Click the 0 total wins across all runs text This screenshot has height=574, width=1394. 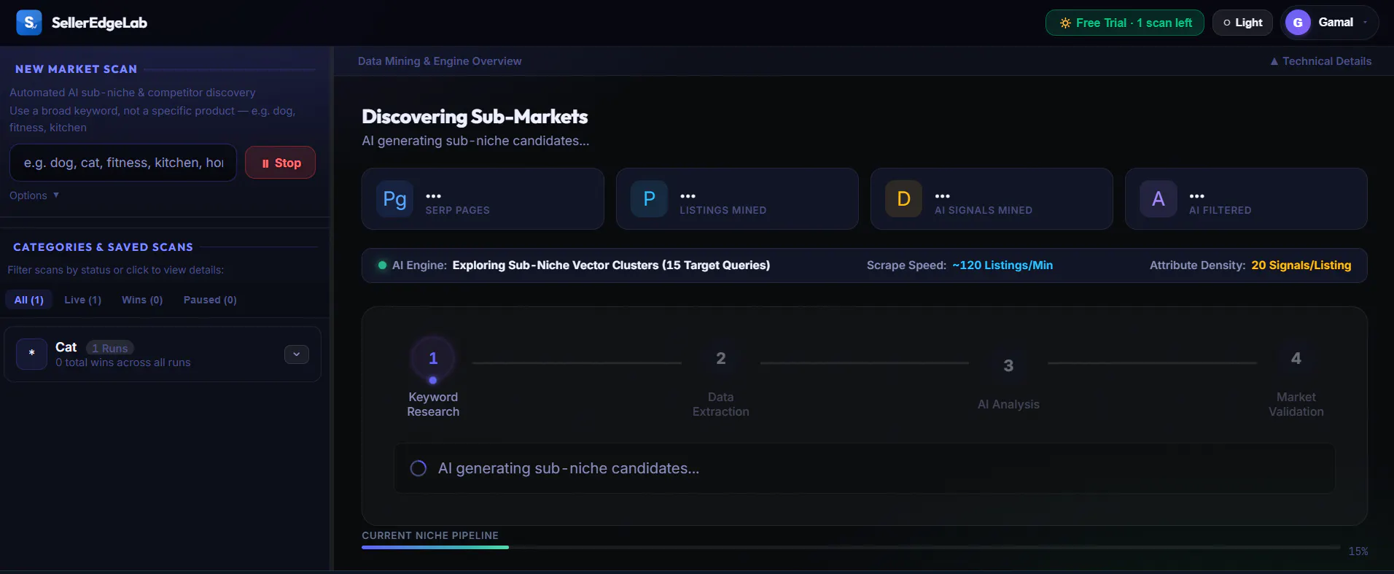coord(123,362)
